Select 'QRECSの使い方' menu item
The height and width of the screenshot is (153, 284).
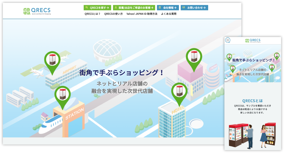pos(113,14)
